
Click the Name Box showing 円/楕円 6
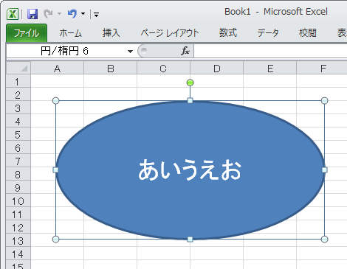point(66,51)
